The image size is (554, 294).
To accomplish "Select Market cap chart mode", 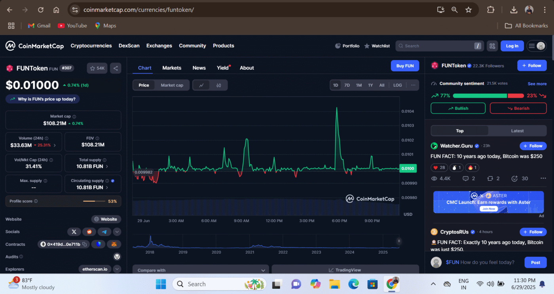I will 172,85.
